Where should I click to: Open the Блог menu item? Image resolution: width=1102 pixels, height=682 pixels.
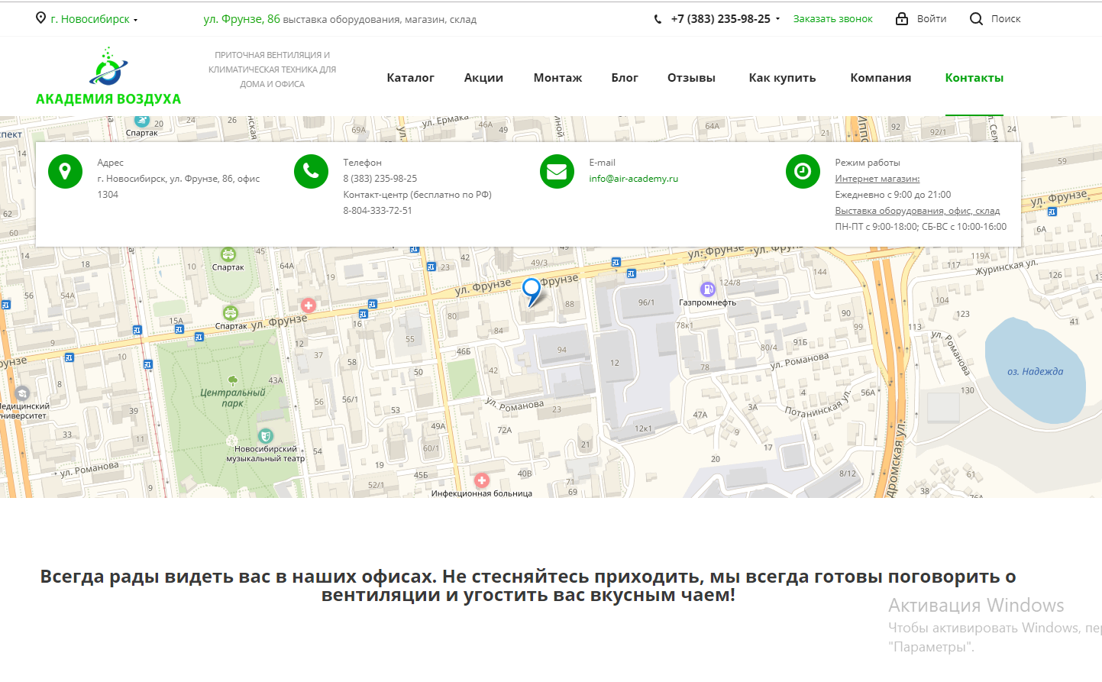point(625,78)
